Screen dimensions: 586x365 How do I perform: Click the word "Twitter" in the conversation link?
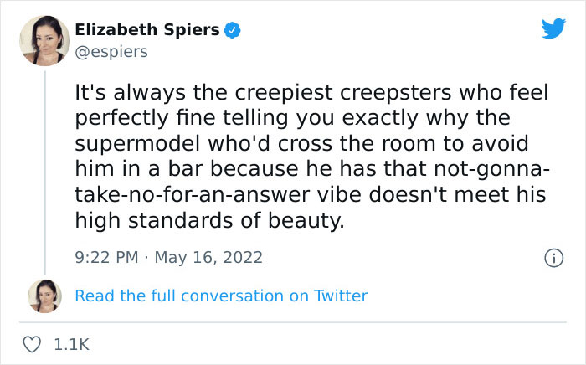(341, 296)
